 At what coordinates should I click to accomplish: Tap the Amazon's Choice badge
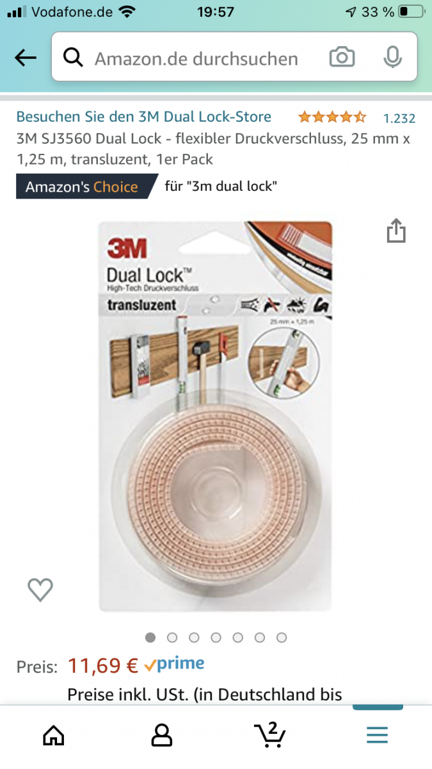tap(85, 186)
